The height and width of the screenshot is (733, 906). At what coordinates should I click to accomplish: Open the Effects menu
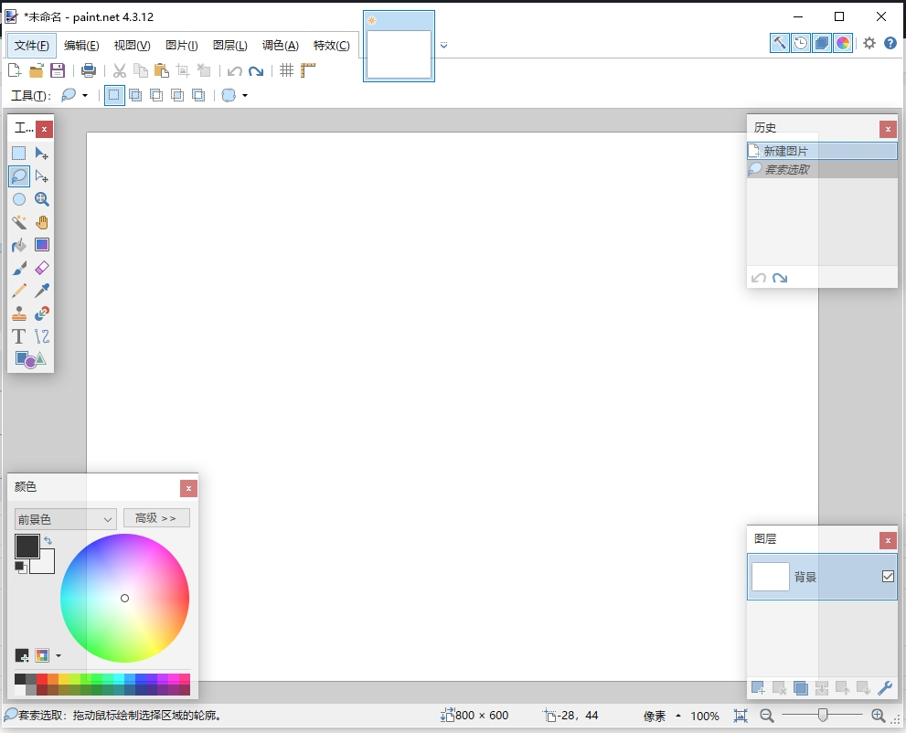tap(332, 45)
